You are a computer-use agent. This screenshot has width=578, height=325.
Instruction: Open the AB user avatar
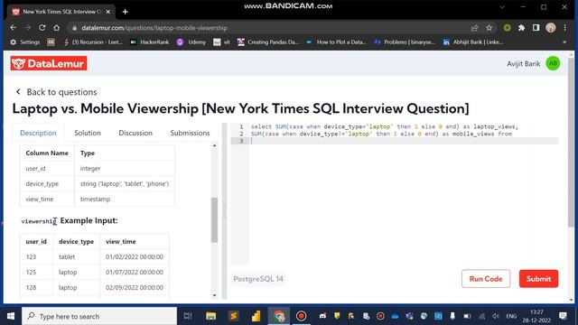(553, 63)
